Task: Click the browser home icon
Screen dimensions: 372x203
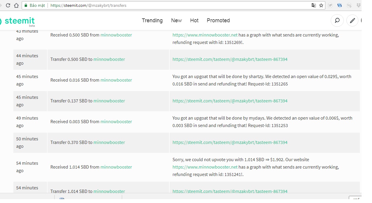Action: click(16, 5)
